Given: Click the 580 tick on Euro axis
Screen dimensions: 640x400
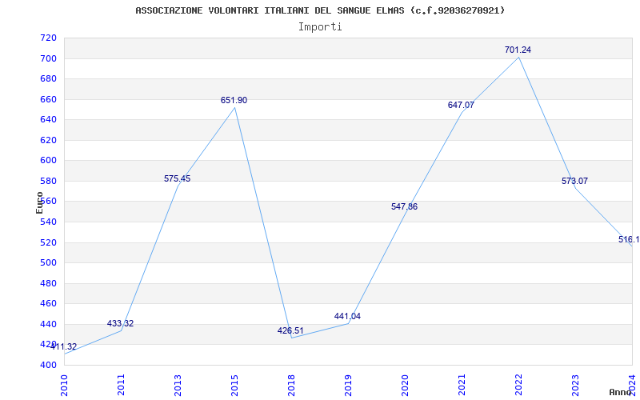Looking at the screenshot, I should point(48,182).
